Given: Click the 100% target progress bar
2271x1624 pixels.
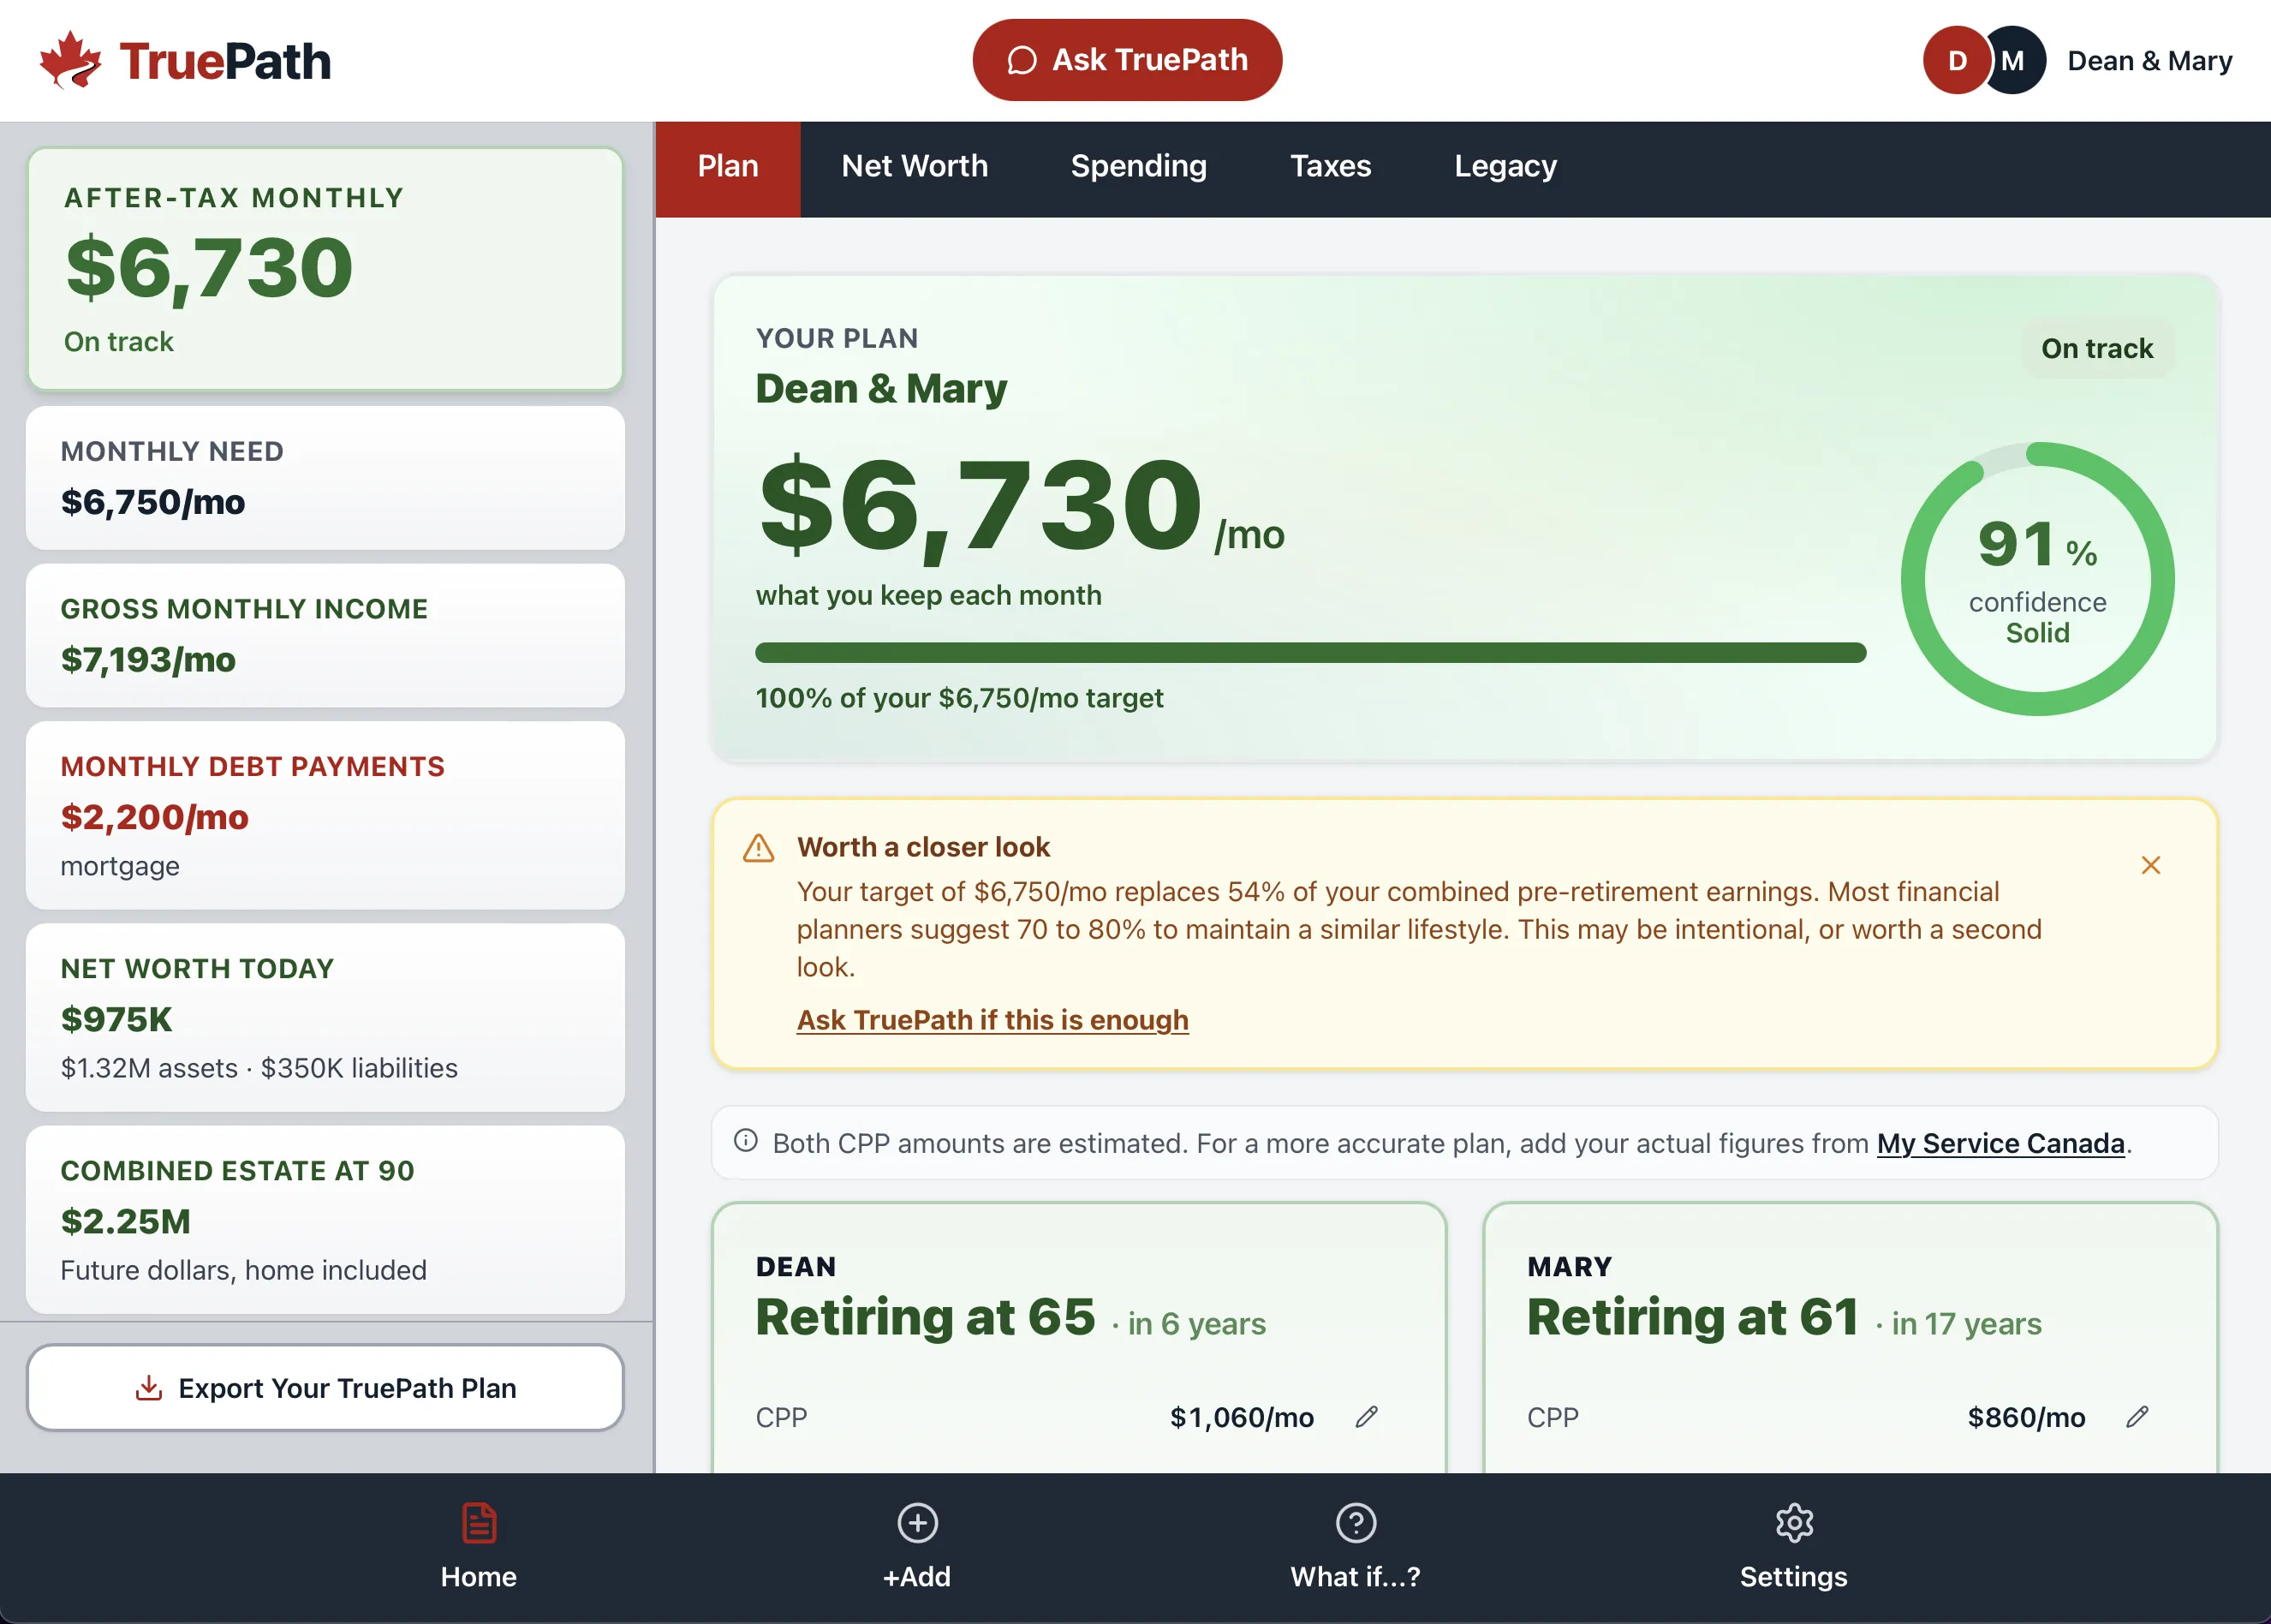Looking at the screenshot, I should (x=1310, y=653).
